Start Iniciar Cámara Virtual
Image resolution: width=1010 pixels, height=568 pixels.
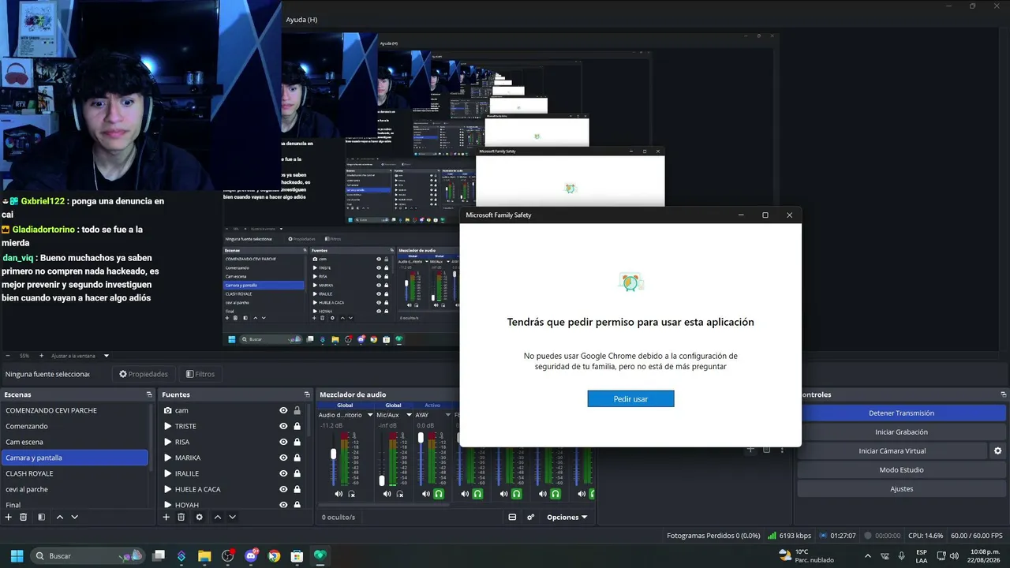892,450
